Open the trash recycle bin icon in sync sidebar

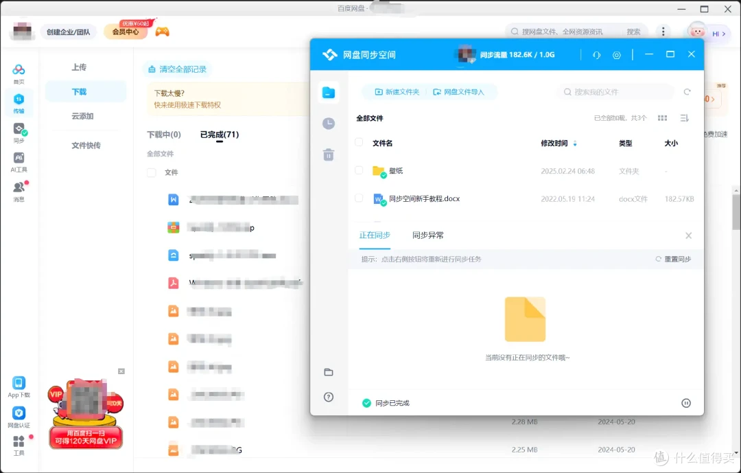(329, 154)
